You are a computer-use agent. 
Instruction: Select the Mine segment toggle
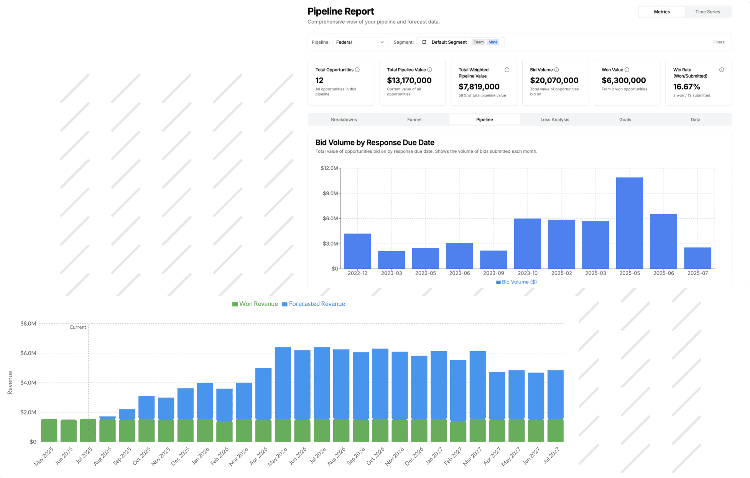pos(493,42)
